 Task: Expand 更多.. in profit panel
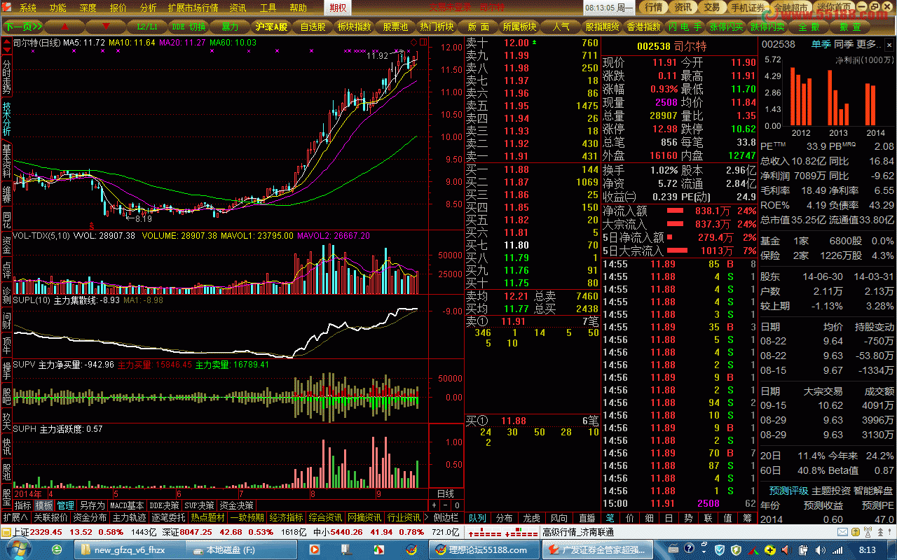point(868,44)
